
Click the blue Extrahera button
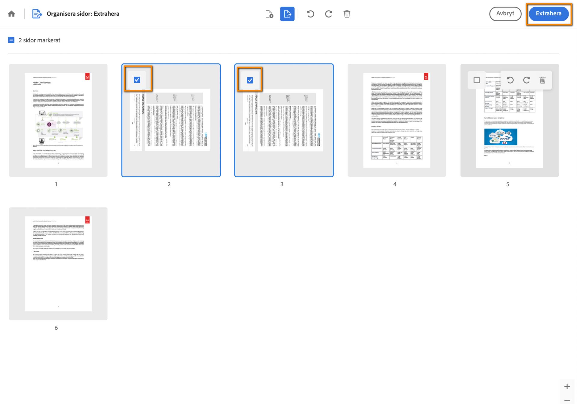(548, 14)
